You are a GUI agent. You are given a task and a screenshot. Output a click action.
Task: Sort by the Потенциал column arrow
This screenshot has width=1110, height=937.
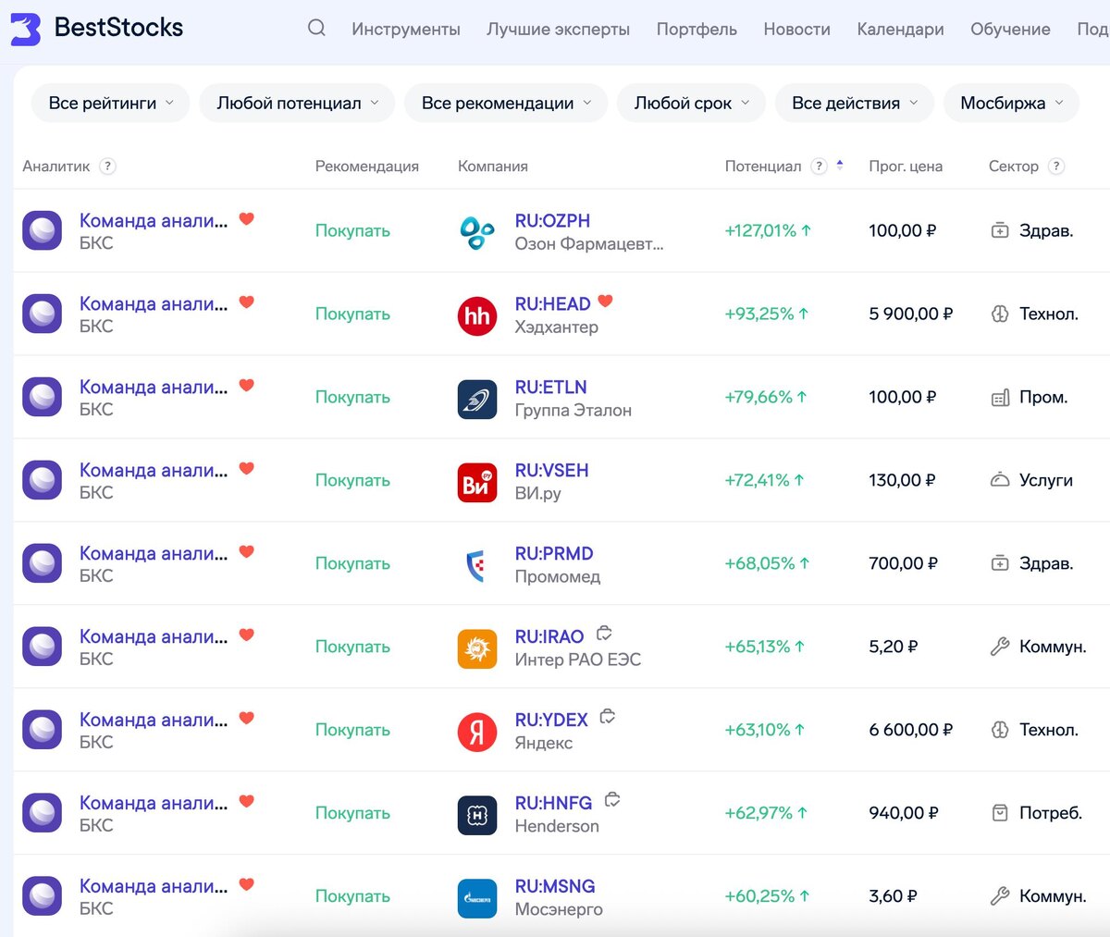point(840,166)
